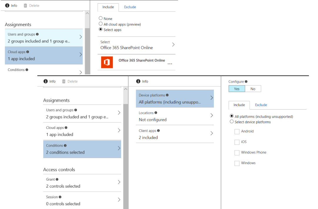Click the Info icon in the lower policy panel

click(x=46, y=81)
